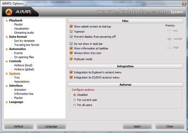The width and height of the screenshot is (188, 133).
Task: Click the Autorun section header
Action: pos(125,85)
